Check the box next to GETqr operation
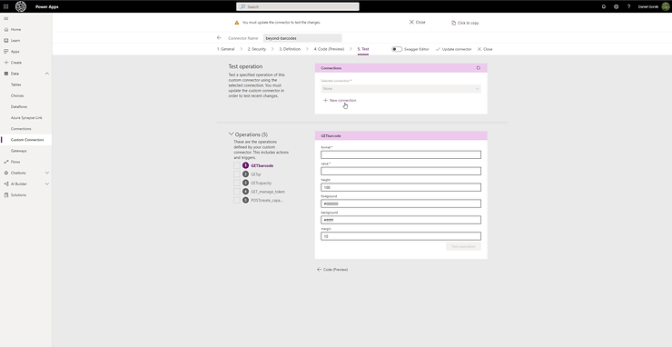Screen dimensions: 672x347 point(237,174)
